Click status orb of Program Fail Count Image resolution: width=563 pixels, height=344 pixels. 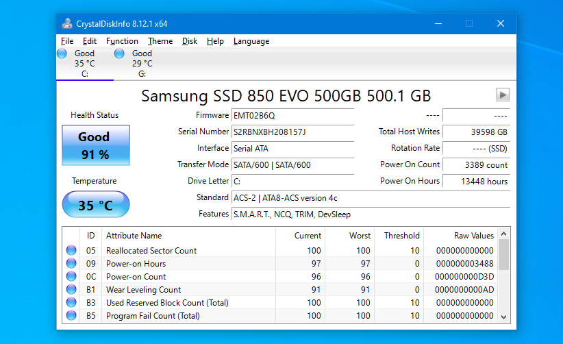tap(71, 315)
